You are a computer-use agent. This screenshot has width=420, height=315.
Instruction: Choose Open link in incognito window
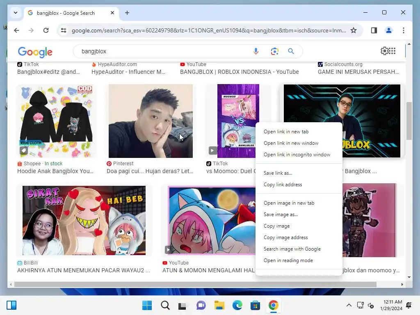297,155
